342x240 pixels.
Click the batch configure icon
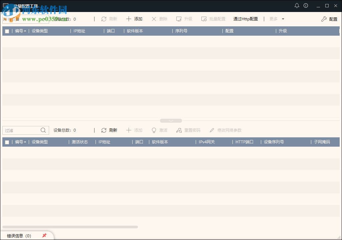204,19
